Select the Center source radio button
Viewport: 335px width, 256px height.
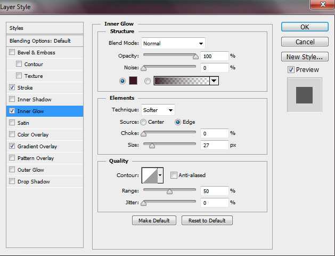point(144,122)
